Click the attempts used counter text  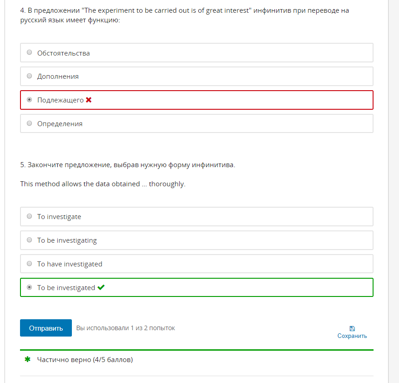126,328
